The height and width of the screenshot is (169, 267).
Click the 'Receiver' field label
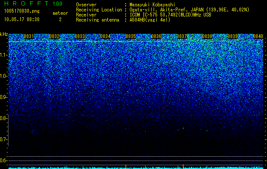[86, 15]
